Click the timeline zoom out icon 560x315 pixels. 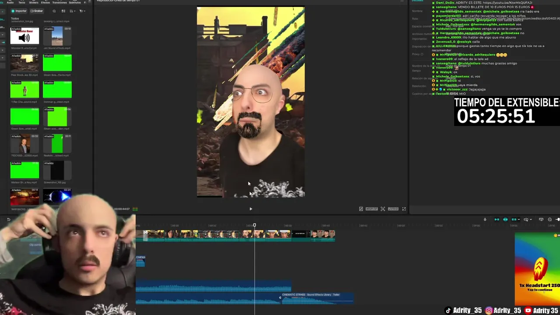click(x=550, y=220)
